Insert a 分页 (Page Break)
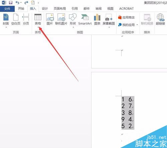Screen dimensions: 167x148 (x=26, y=19)
